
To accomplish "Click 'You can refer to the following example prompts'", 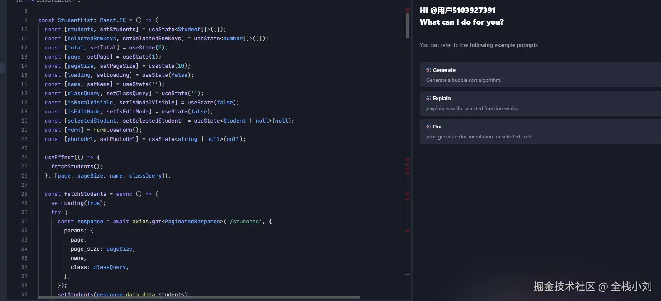I will [x=478, y=45].
